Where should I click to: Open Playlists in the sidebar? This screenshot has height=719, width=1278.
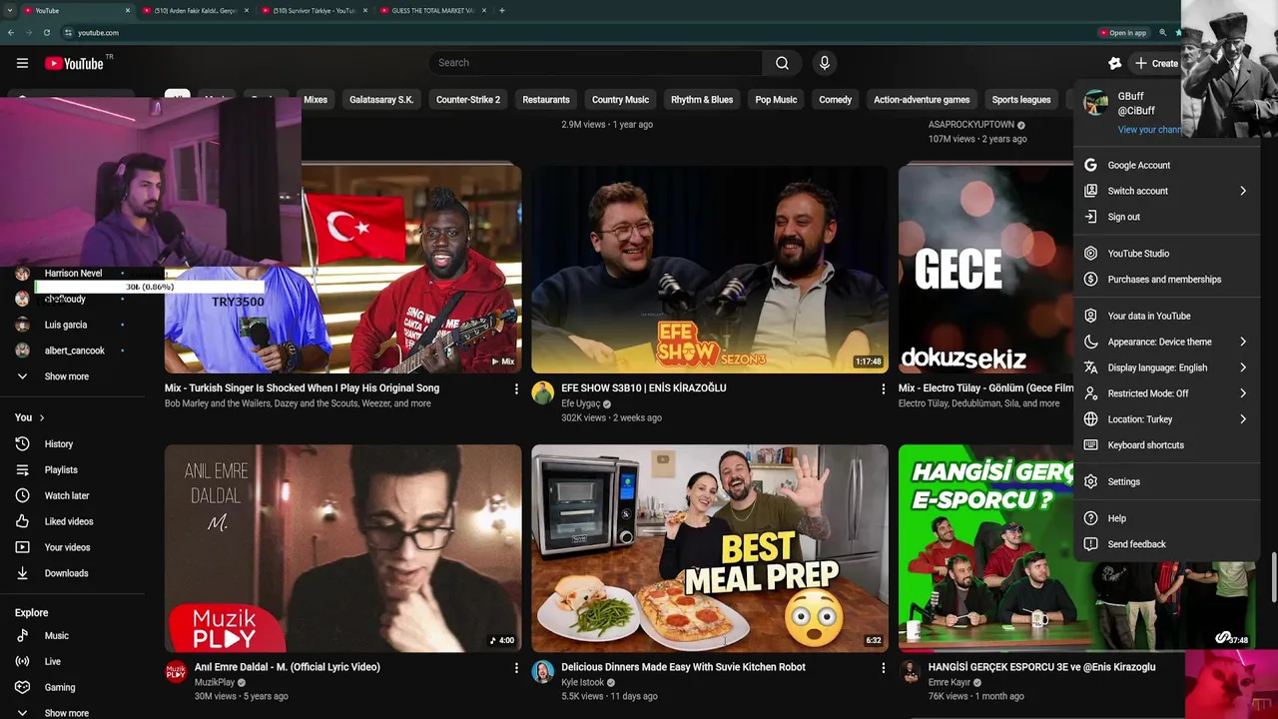pos(60,470)
